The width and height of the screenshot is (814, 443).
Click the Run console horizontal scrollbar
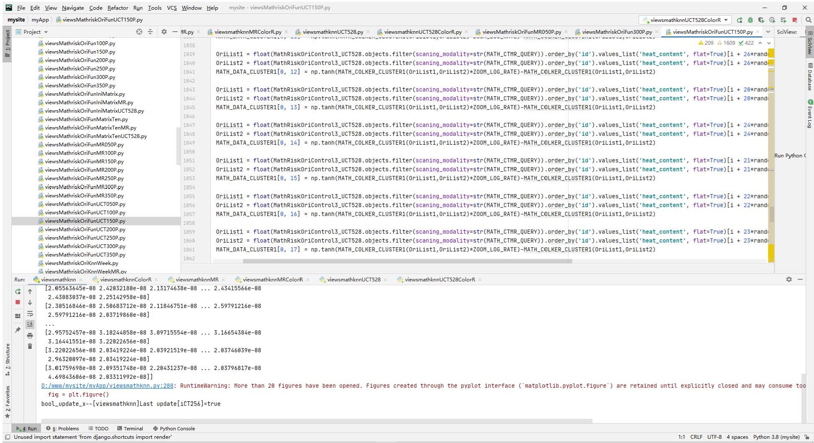click(317, 421)
